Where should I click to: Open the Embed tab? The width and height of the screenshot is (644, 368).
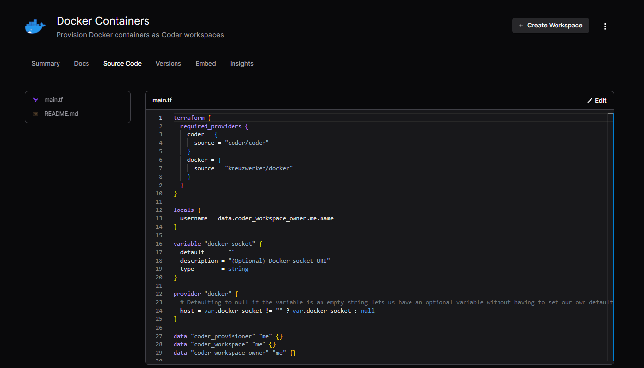(x=205, y=64)
